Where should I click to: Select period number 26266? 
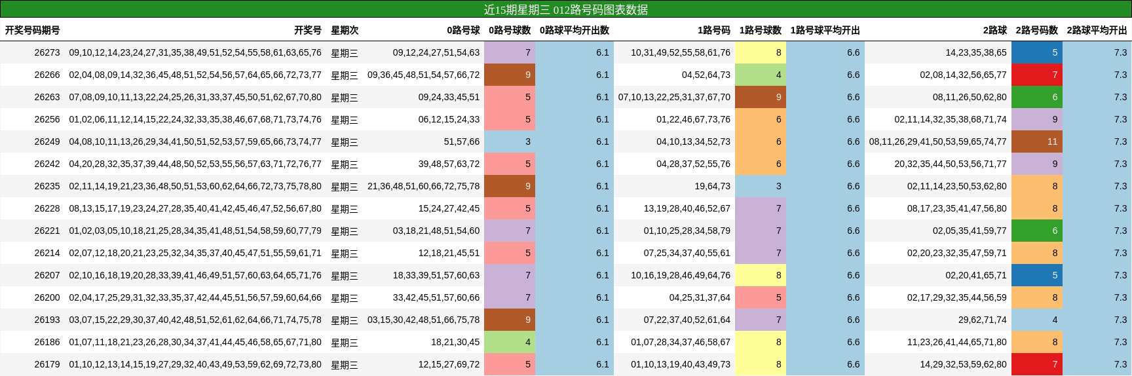47,75
